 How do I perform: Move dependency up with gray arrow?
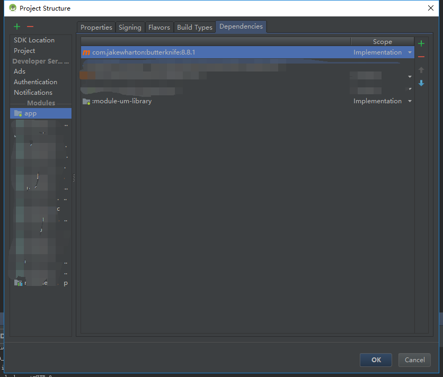pyautogui.click(x=421, y=70)
